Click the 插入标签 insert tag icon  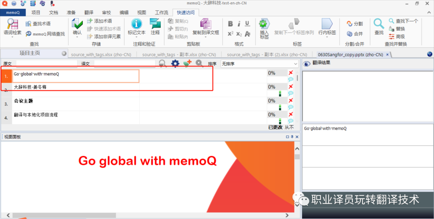264,24
